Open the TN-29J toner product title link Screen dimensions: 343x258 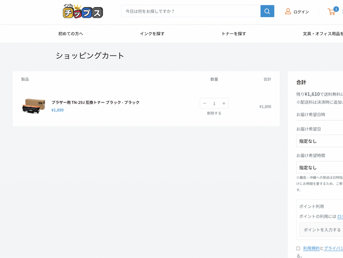(x=96, y=103)
